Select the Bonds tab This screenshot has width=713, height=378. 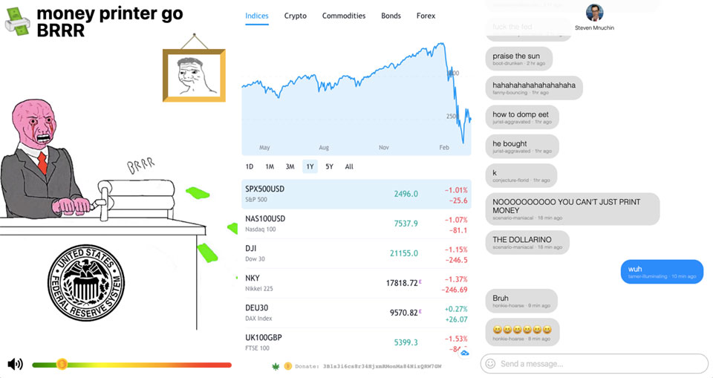click(391, 16)
